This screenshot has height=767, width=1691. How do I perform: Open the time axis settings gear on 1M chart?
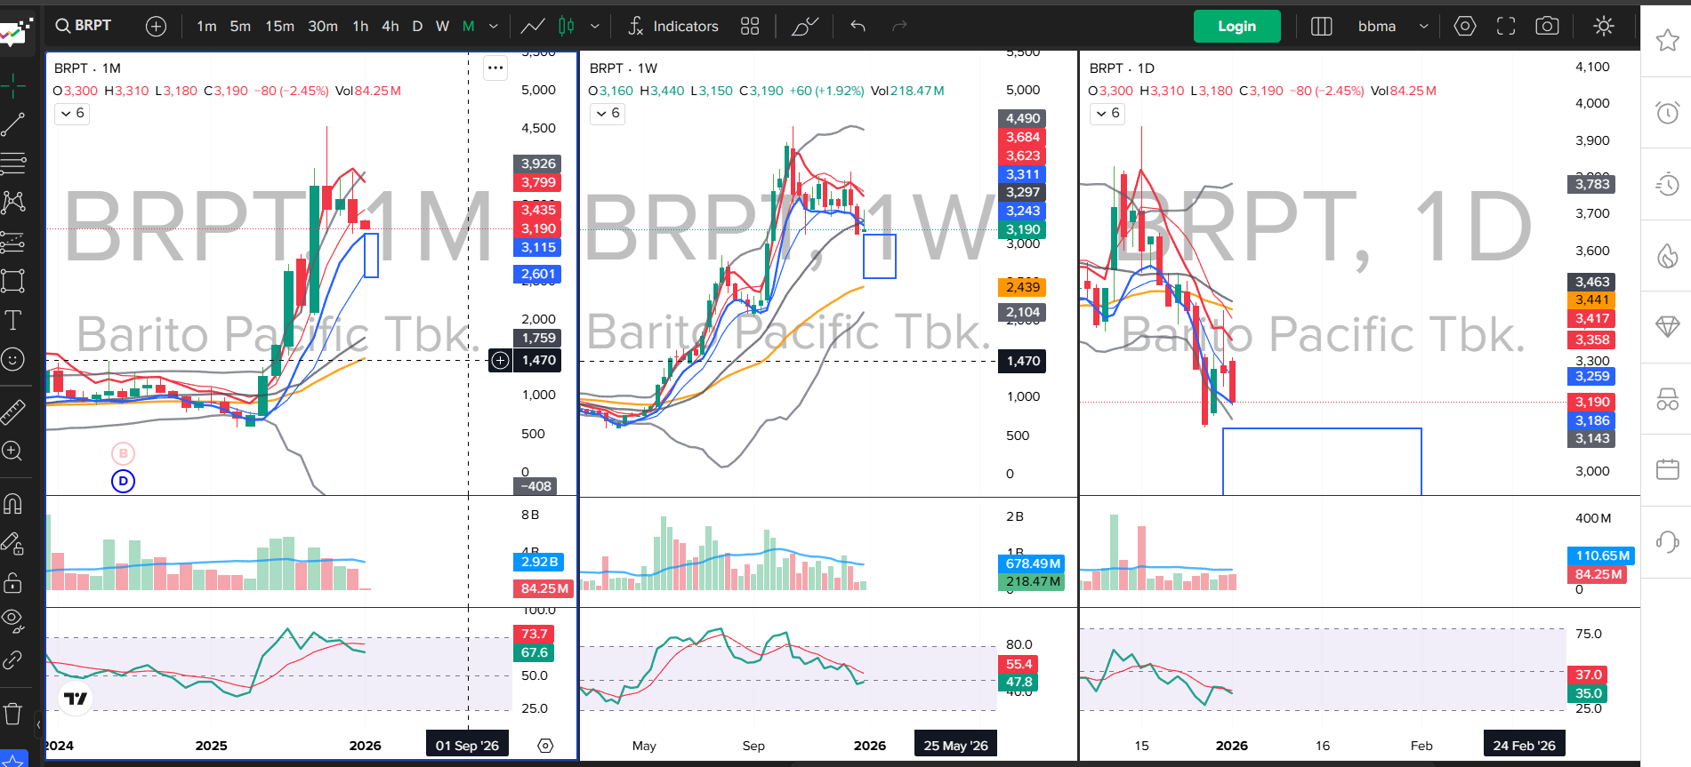tap(545, 746)
